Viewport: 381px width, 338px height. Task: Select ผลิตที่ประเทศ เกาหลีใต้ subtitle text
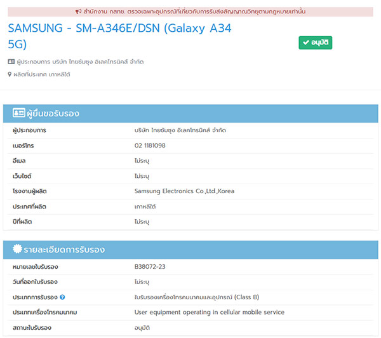pyautogui.click(x=42, y=74)
